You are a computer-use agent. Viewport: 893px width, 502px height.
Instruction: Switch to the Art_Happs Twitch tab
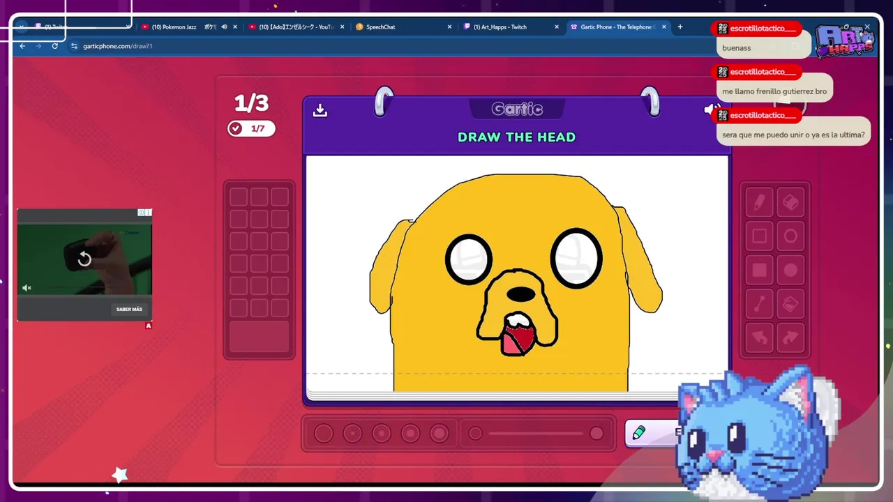[511, 27]
